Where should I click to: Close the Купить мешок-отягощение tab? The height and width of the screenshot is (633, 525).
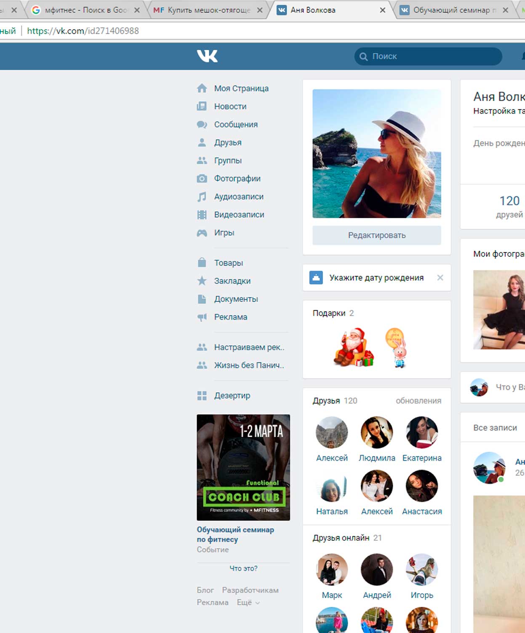click(x=260, y=10)
